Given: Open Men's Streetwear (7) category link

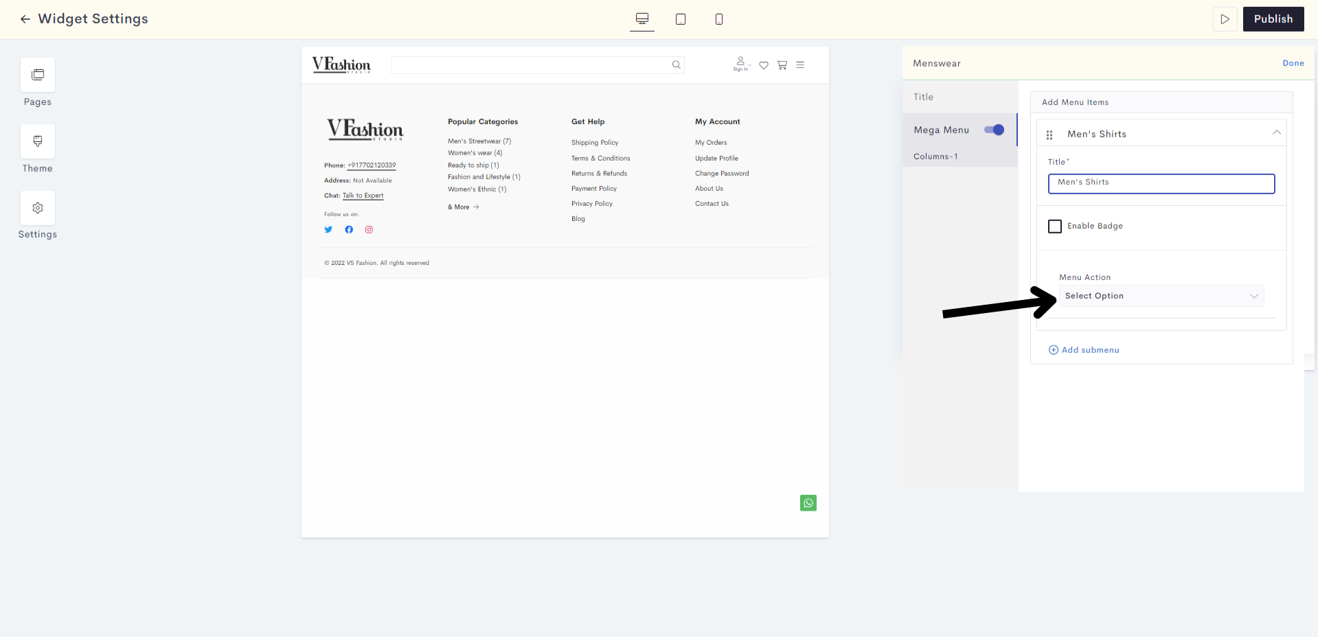Looking at the screenshot, I should (x=479, y=141).
